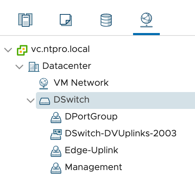The width and height of the screenshot is (195, 182).
Task: Select DSwitch-DVUplinks-2003 in the tree
Action: click(121, 133)
